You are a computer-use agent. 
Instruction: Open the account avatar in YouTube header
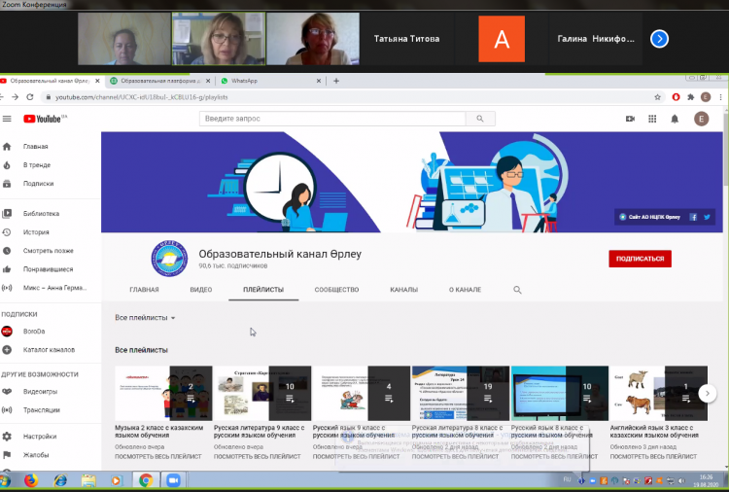click(x=701, y=119)
